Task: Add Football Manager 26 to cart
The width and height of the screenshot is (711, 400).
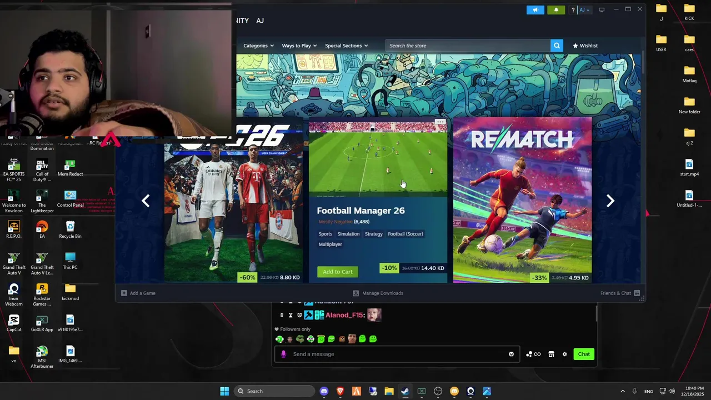Action: click(338, 272)
